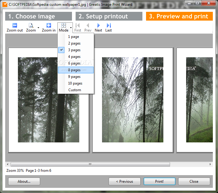Click the Zoom 33% status text
The image size is (218, 193).
15,170
